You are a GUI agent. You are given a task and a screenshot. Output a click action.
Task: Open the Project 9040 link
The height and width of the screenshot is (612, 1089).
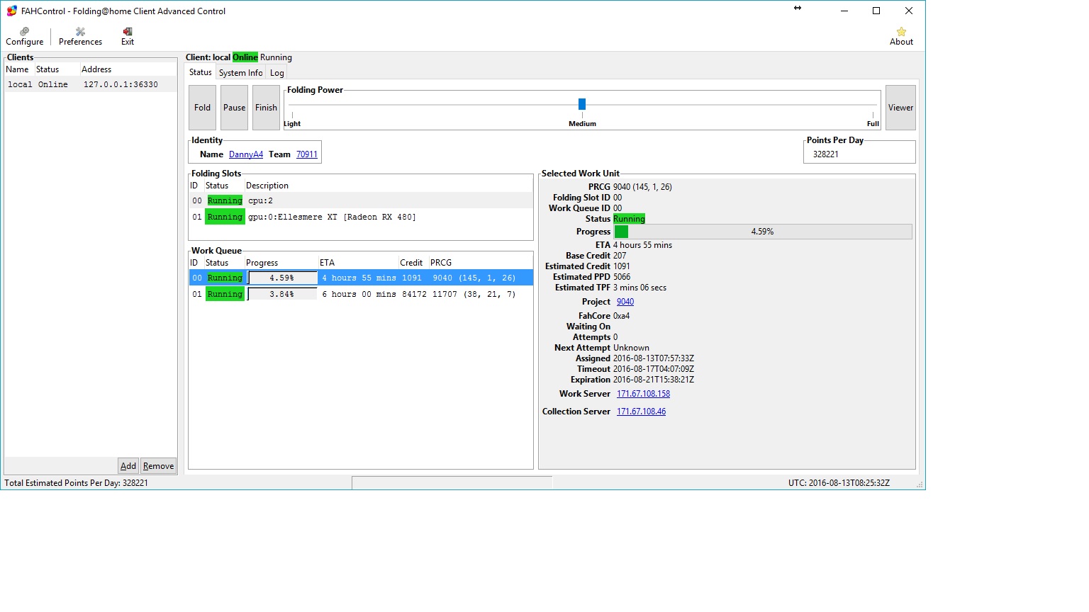pyautogui.click(x=625, y=302)
